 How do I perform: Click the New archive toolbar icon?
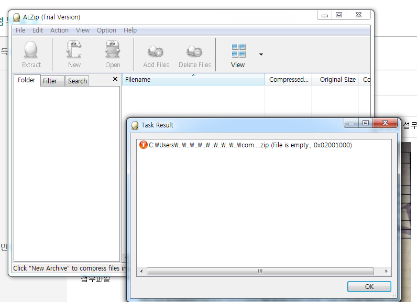click(x=74, y=51)
